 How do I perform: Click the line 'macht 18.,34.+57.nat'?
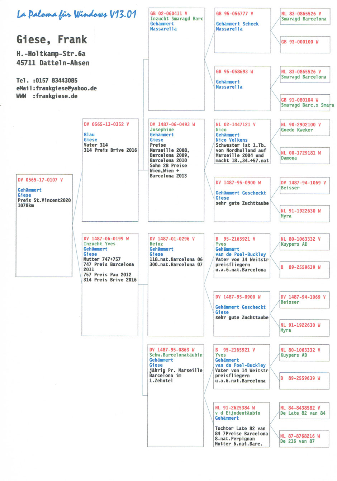click(242, 161)
